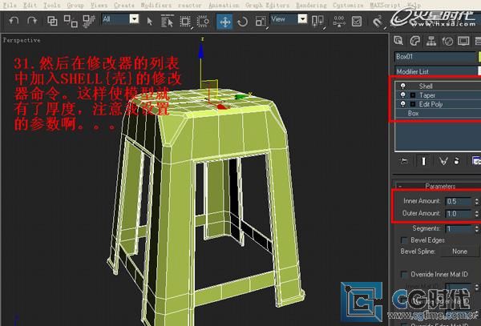Image resolution: width=481 pixels, height=326 pixels.
Task: Open the Customize menu
Action: click(348, 6)
